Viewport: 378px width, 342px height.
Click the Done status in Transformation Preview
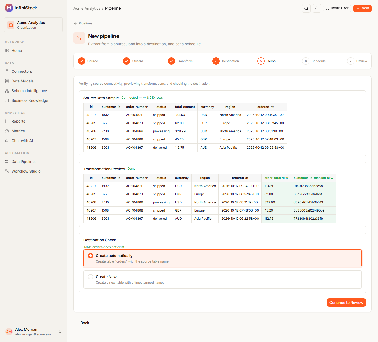[132, 169]
